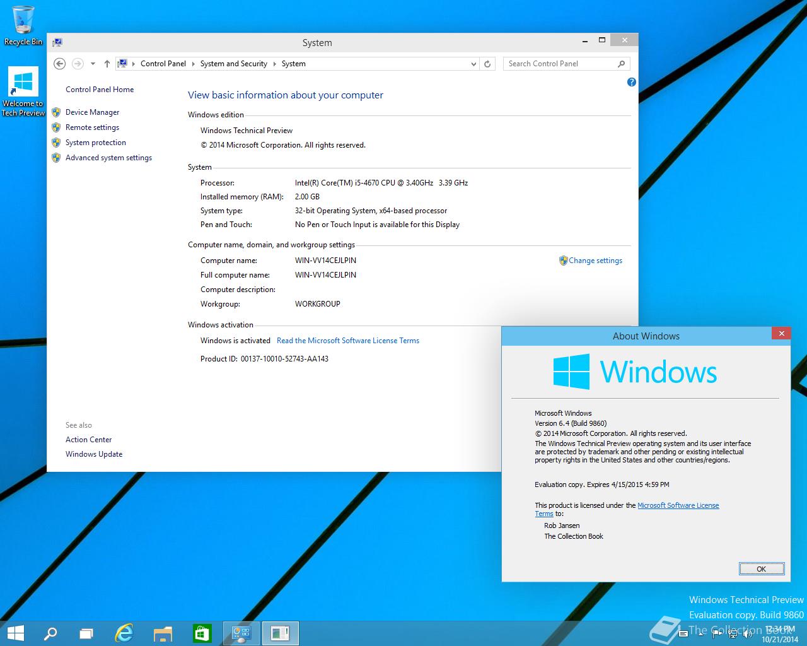This screenshot has width=807, height=646.
Task: Select the System breadcrumb item
Action: (x=294, y=64)
